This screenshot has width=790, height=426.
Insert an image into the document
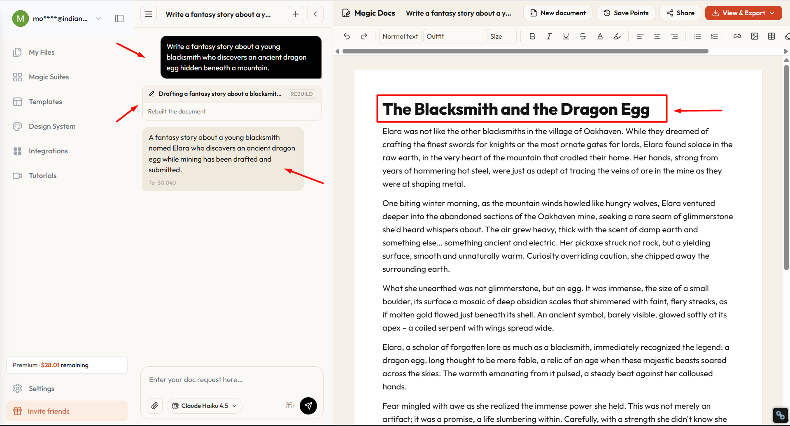click(755, 36)
